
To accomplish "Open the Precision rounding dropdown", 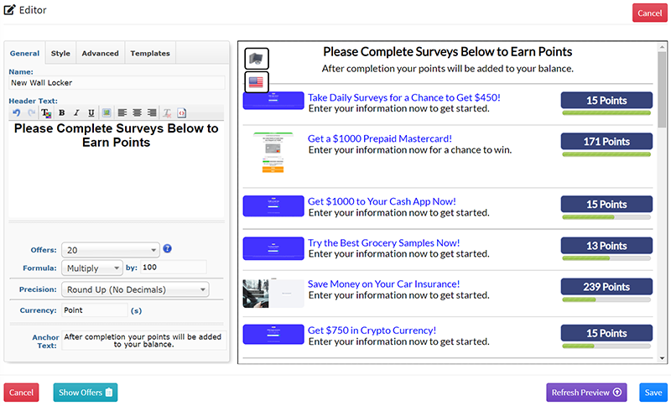I will coord(135,289).
